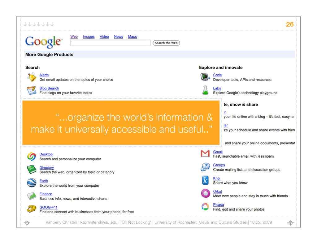
Task: Click the Blog Search notepad icon
Action: click(32, 90)
